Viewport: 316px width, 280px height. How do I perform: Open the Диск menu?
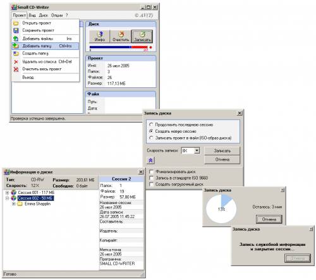(44, 15)
